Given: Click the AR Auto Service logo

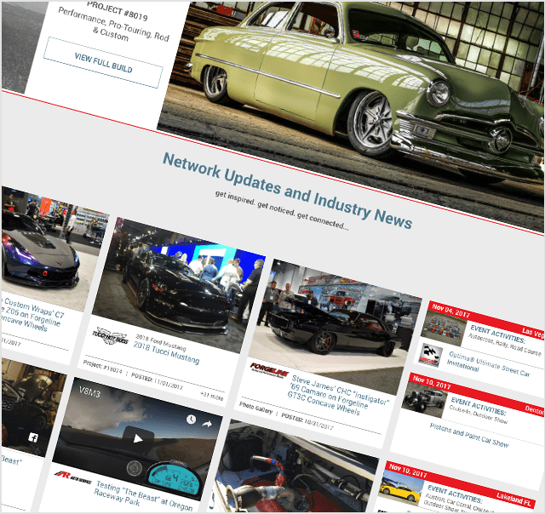Looking at the screenshot, I should pyautogui.click(x=72, y=477).
